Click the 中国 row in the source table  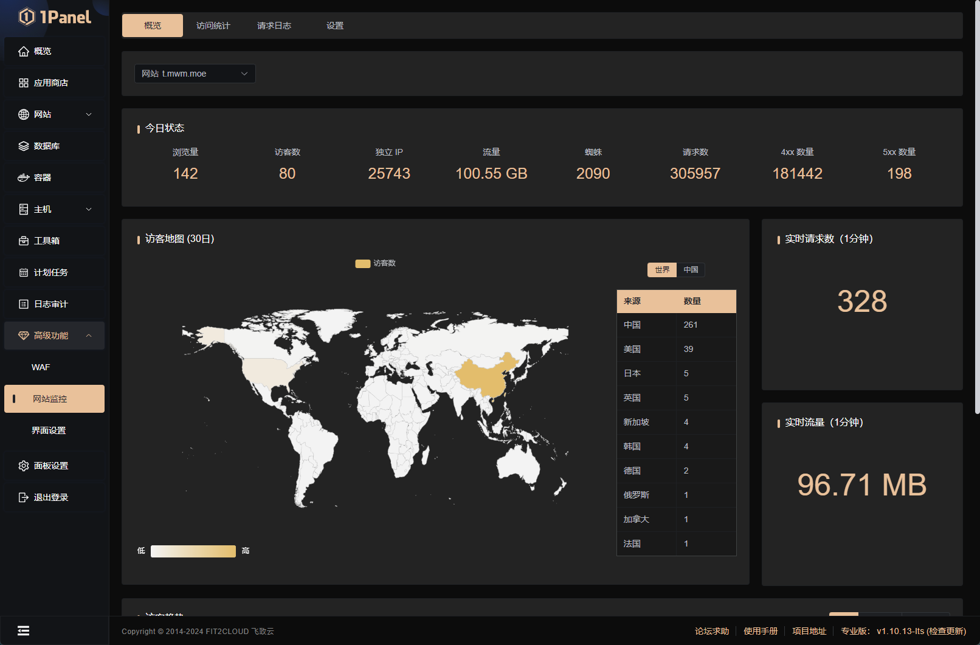click(677, 325)
